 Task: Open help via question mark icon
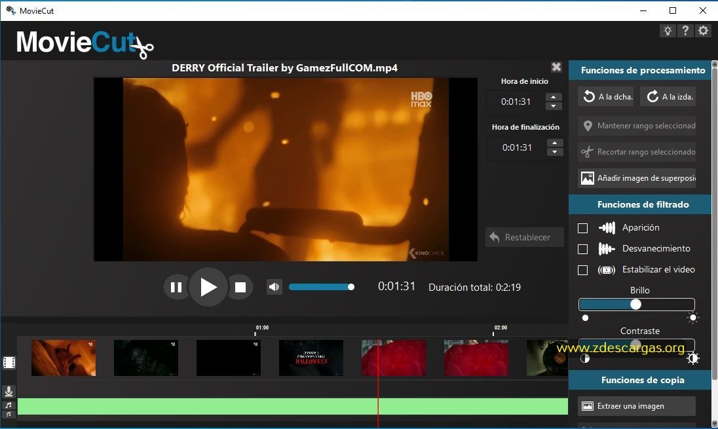tap(685, 31)
